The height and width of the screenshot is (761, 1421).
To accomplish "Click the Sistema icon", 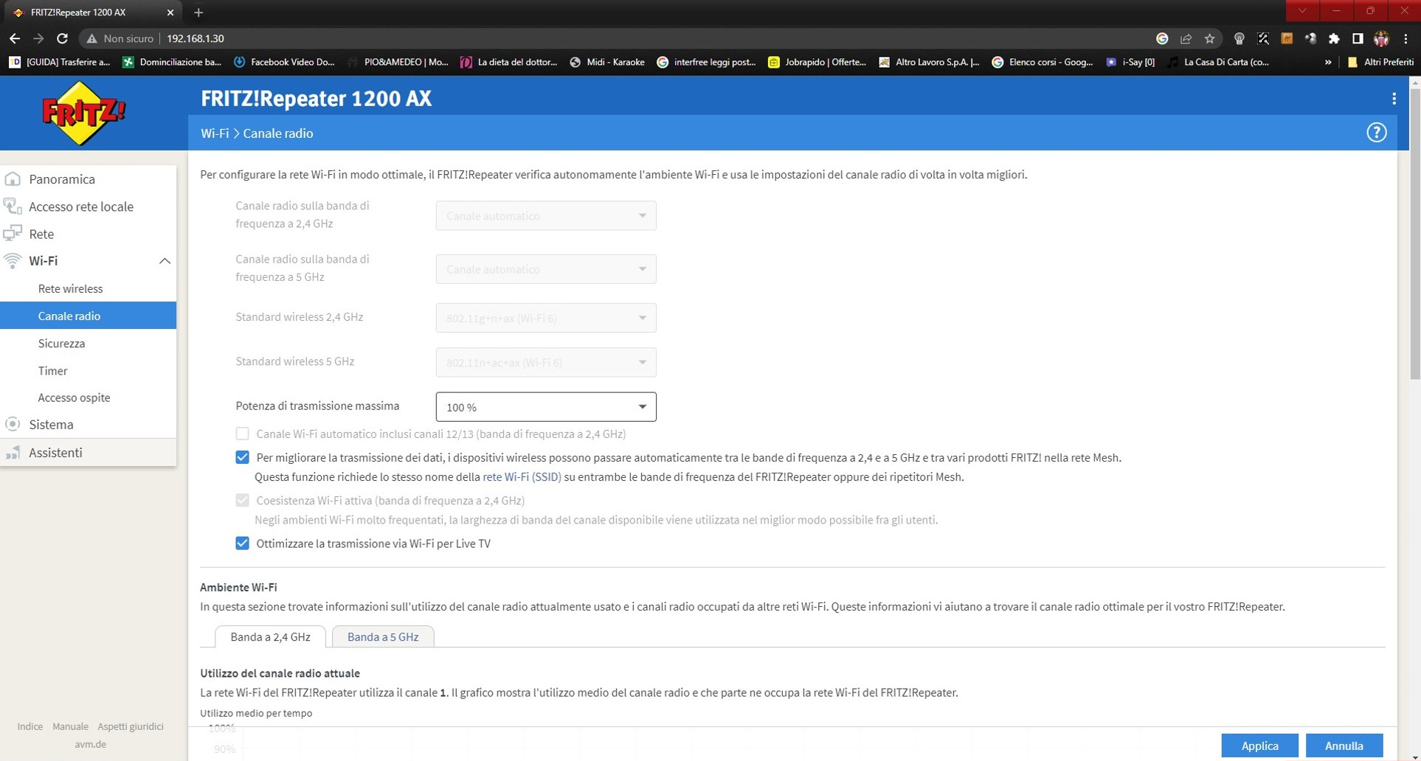I will coord(13,424).
